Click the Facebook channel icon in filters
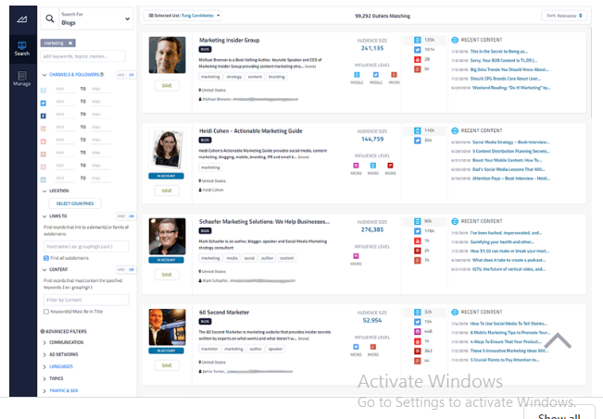 point(44,117)
